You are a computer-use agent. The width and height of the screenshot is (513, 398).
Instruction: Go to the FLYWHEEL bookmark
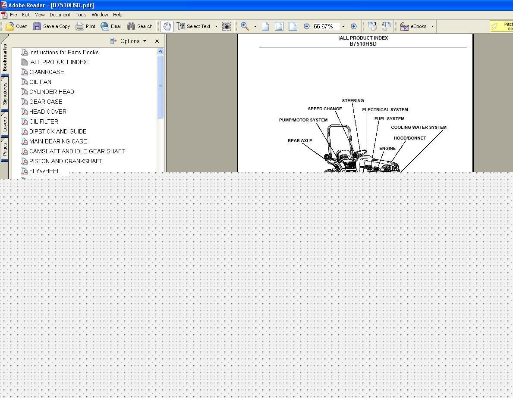pyautogui.click(x=44, y=171)
